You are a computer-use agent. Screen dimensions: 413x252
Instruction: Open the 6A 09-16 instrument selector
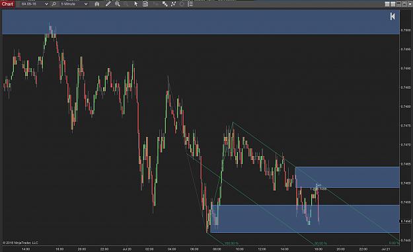(x=34, y=4)
